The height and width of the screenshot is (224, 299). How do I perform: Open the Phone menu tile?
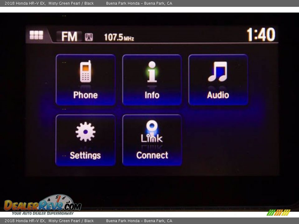point(85,80)
